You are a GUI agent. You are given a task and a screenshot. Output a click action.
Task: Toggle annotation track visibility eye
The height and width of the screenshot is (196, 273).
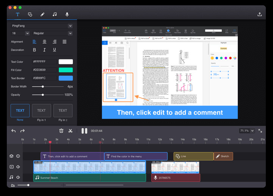(x=18, y=156)
